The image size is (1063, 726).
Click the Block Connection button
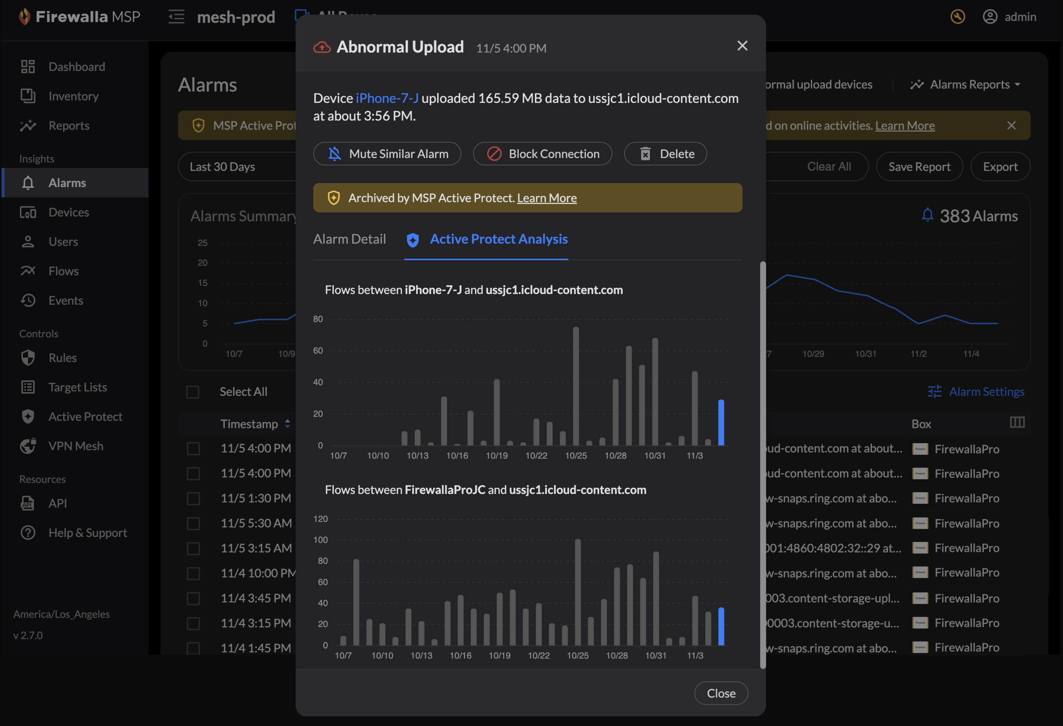542,154
